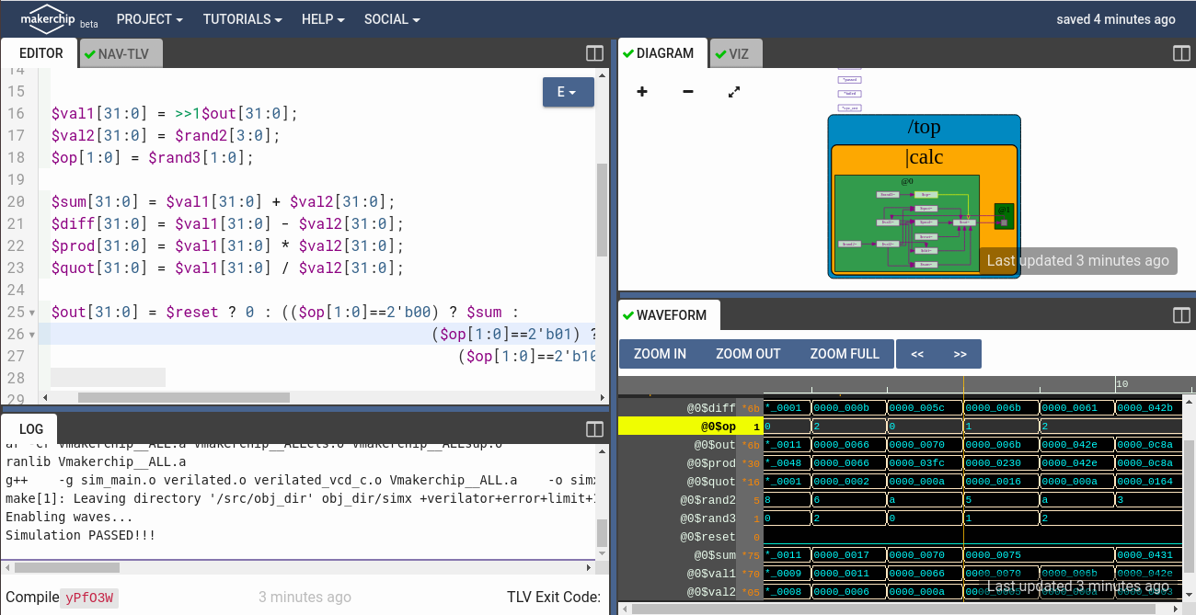Open the PROJECT menu
Image resolution: width=1196 pixels, height=615 pixels.
point(150,19)
